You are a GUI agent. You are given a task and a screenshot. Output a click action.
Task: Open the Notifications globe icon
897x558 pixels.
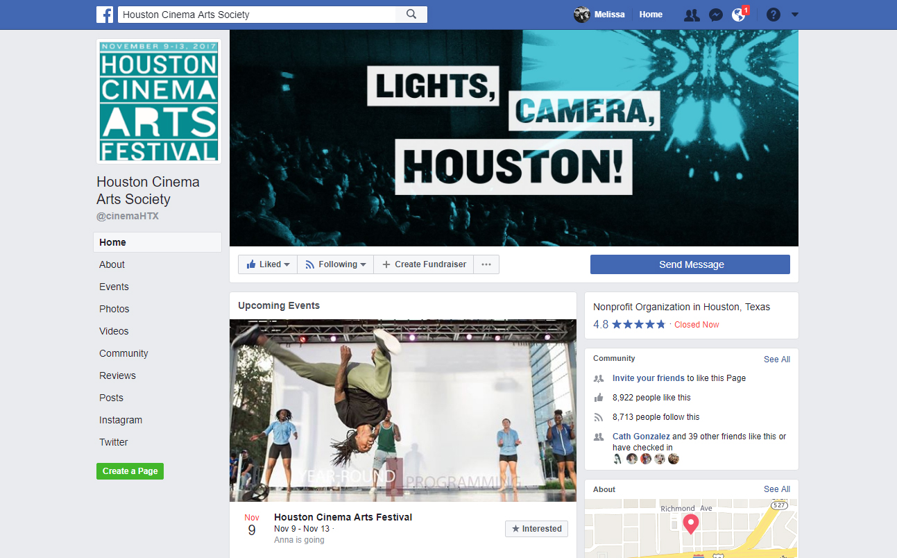[739, 15]
